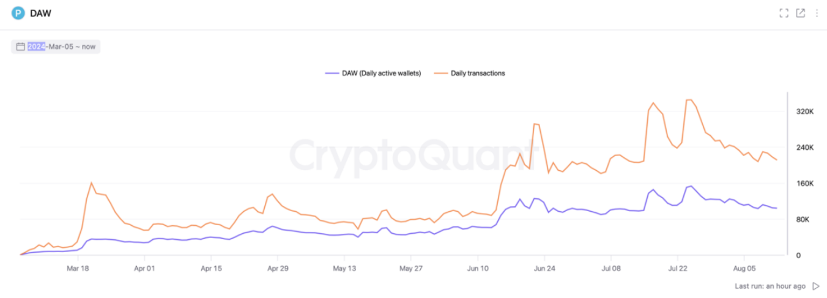Click the Jul 22 x-axis label
Image resolution: width=827 pixels, height=298 pixels.
pos(678,268)
